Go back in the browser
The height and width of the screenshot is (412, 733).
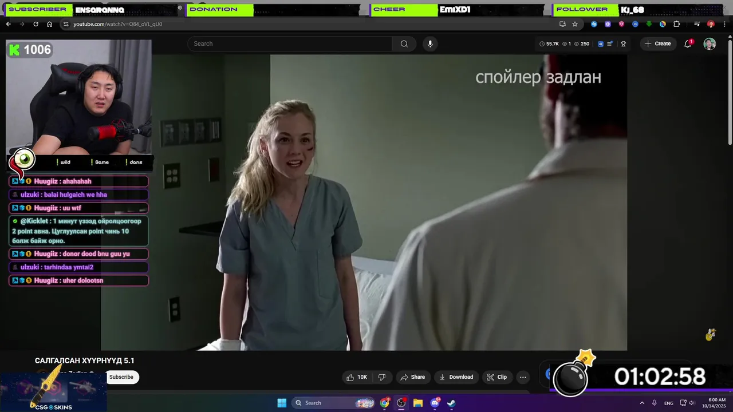click(x=8, y=24)
